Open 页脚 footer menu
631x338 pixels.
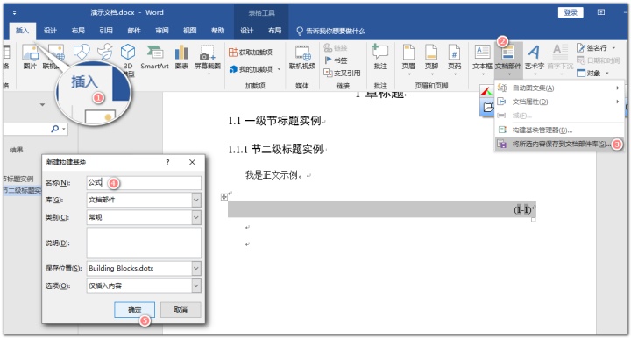pos(431,60)
